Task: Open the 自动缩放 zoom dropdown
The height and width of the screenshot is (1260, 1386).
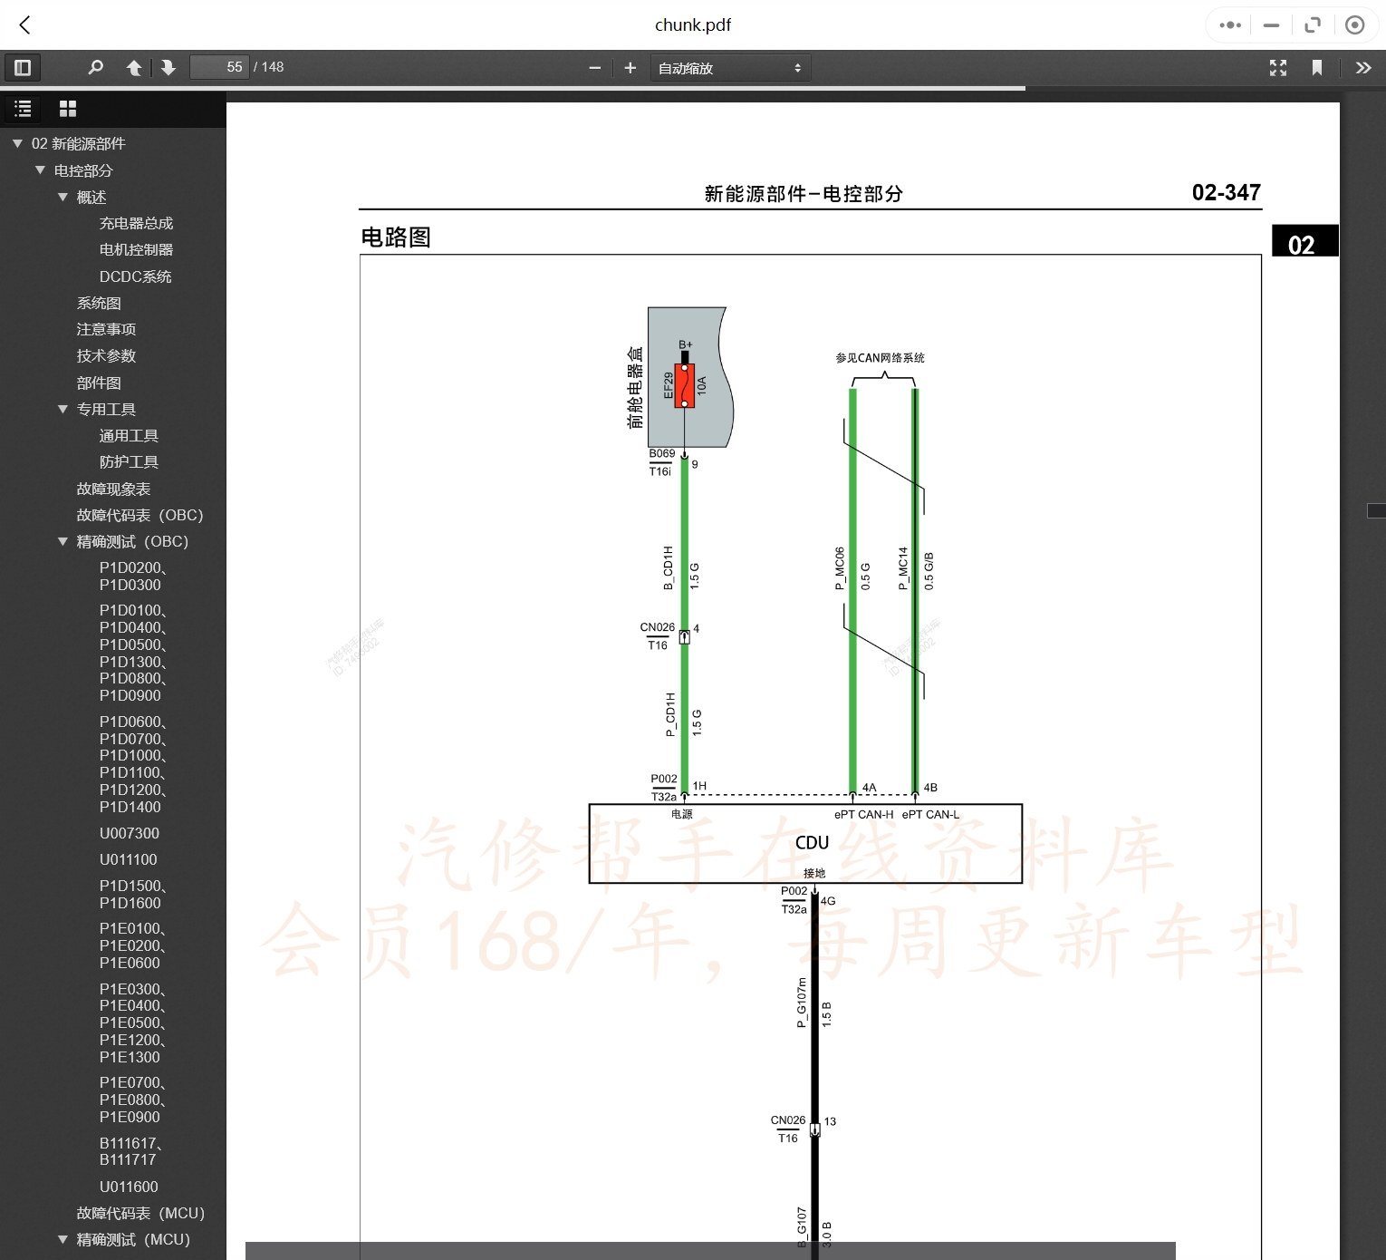Action: click(729, 68)
